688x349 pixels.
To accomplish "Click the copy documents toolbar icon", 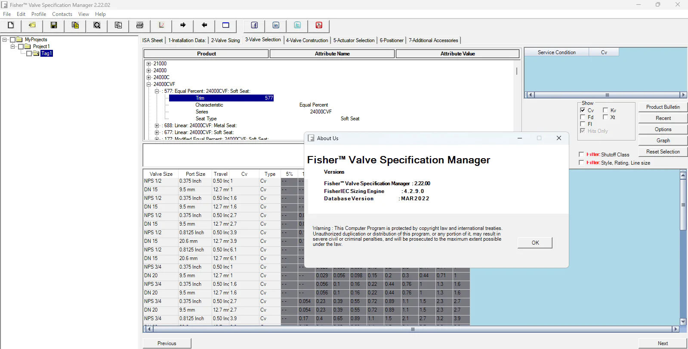I will coord(75,25).
